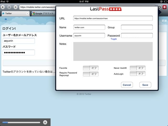The image size is (168, 126).
Task: Enable the Never Autofill switch
Action: click(138, 68)
